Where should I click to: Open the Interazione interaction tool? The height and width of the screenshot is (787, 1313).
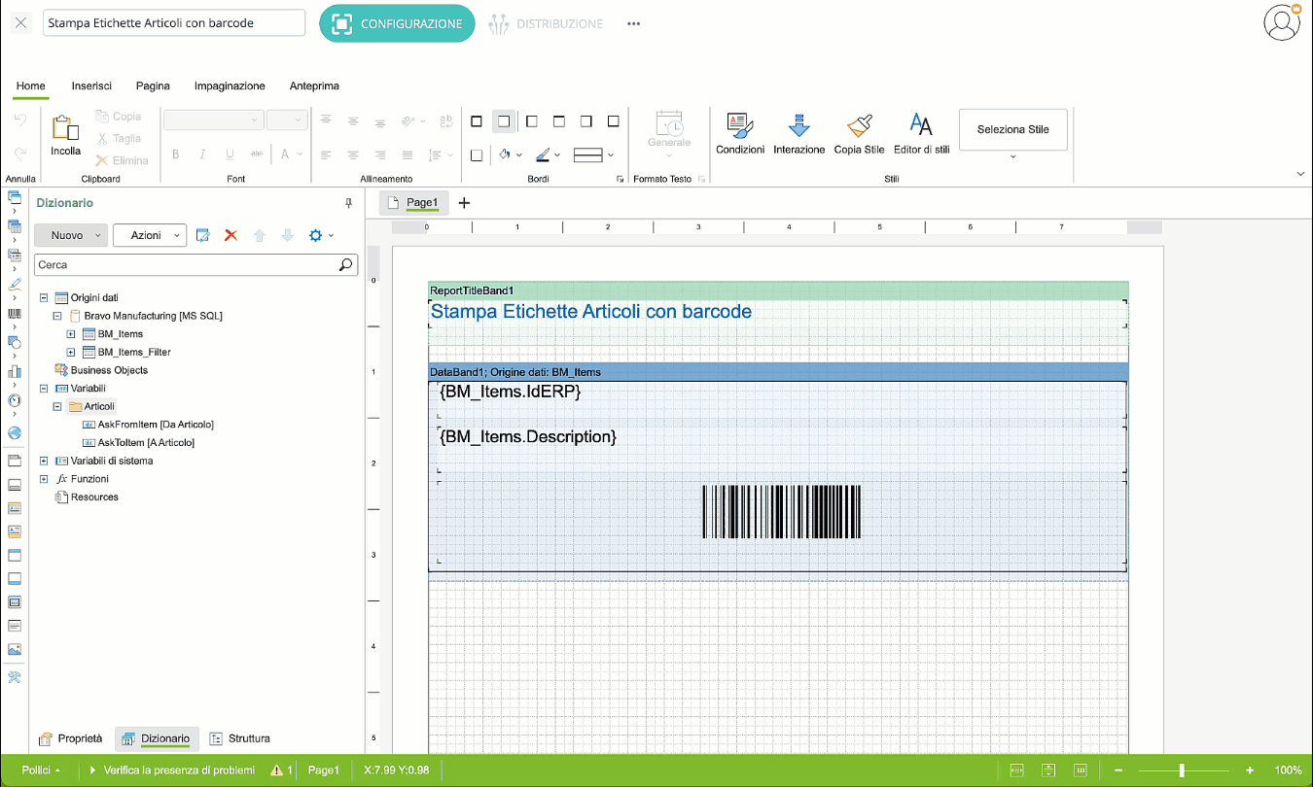(799, 134)
